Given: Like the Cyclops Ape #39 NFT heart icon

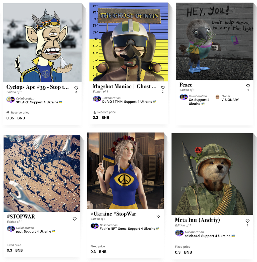Looking at the screenshot, I should [76, 88].
